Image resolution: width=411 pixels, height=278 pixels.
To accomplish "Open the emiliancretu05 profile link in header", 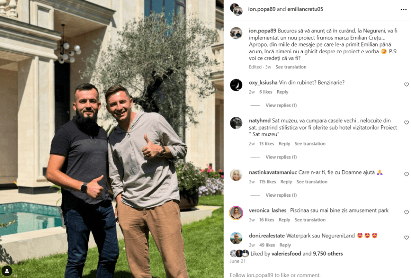I will coord(305,9).
